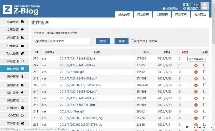
Task: Click the 返回网站 link
Action: [170, 8]
